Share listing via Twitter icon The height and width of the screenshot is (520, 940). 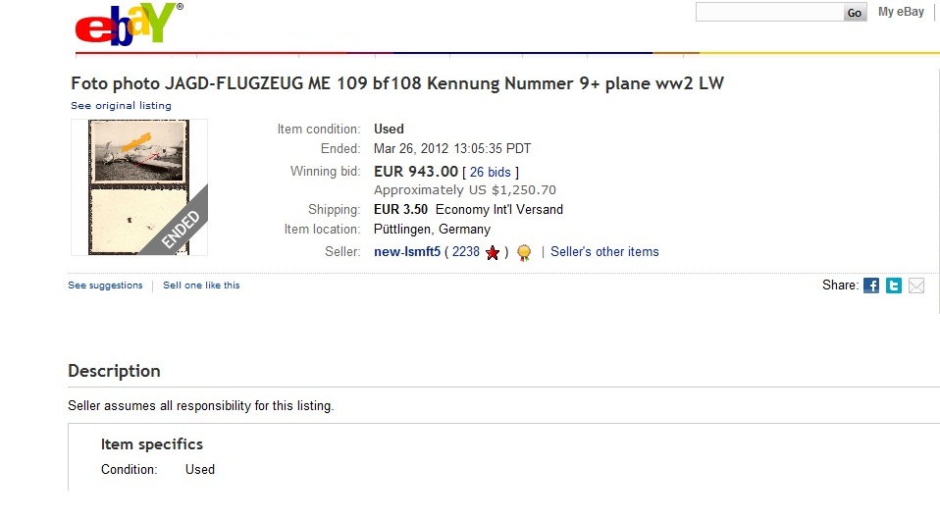pos(894,286)
